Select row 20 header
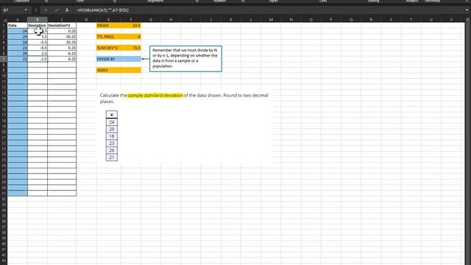The image size is (471, 265). point(4,132)
